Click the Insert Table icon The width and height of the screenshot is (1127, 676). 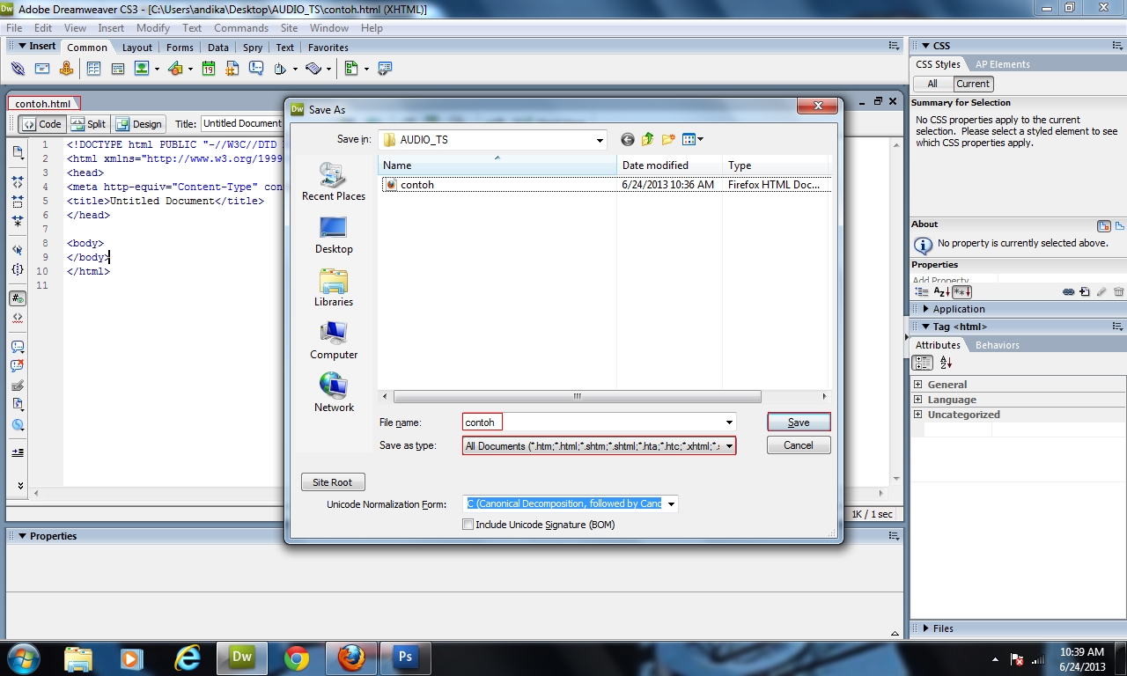[93, 69]
